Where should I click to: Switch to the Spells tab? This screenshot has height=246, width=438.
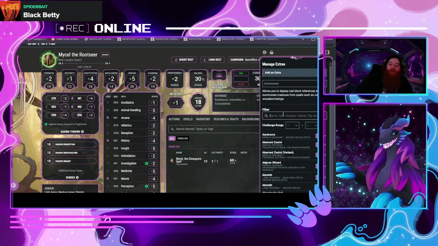tap(188, 119)
